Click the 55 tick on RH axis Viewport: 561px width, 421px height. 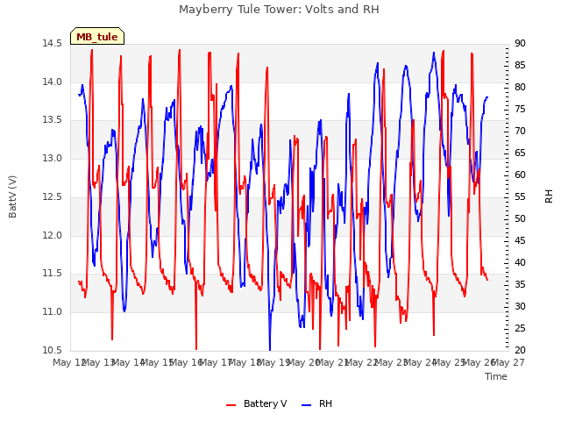[x=520, y=196]
